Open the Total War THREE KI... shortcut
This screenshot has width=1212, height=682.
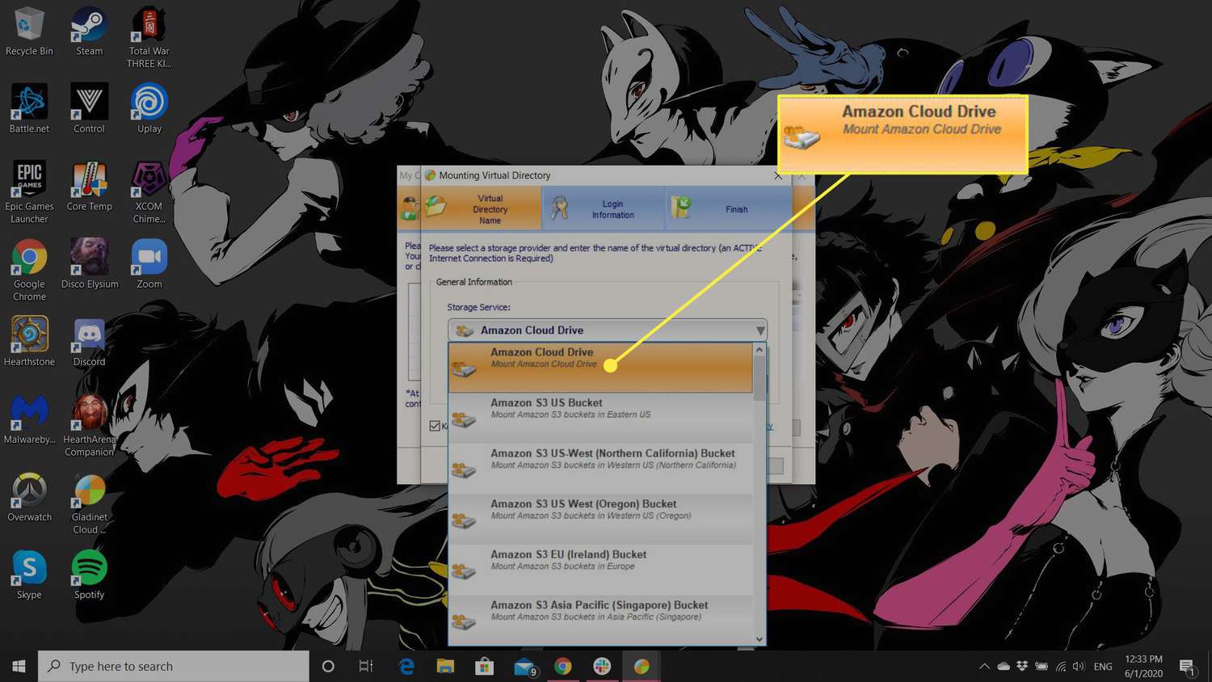(x=149, y=38)
